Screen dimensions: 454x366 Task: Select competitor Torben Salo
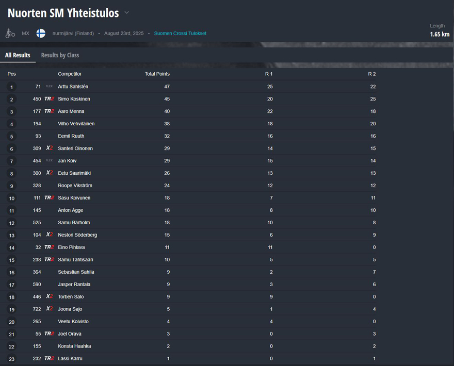(71, 296)
